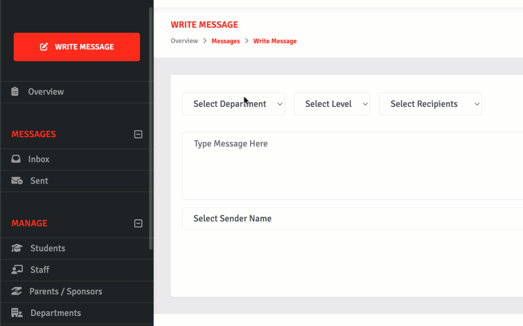This screenshot has width=523, height=326.
Task: Click the pencil edit icon in Write Message button
Action: click(44, 47)
